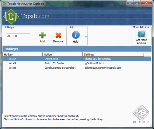Click the Get More Add-ins label
The image size is (154, 129).
click(141, 41)
